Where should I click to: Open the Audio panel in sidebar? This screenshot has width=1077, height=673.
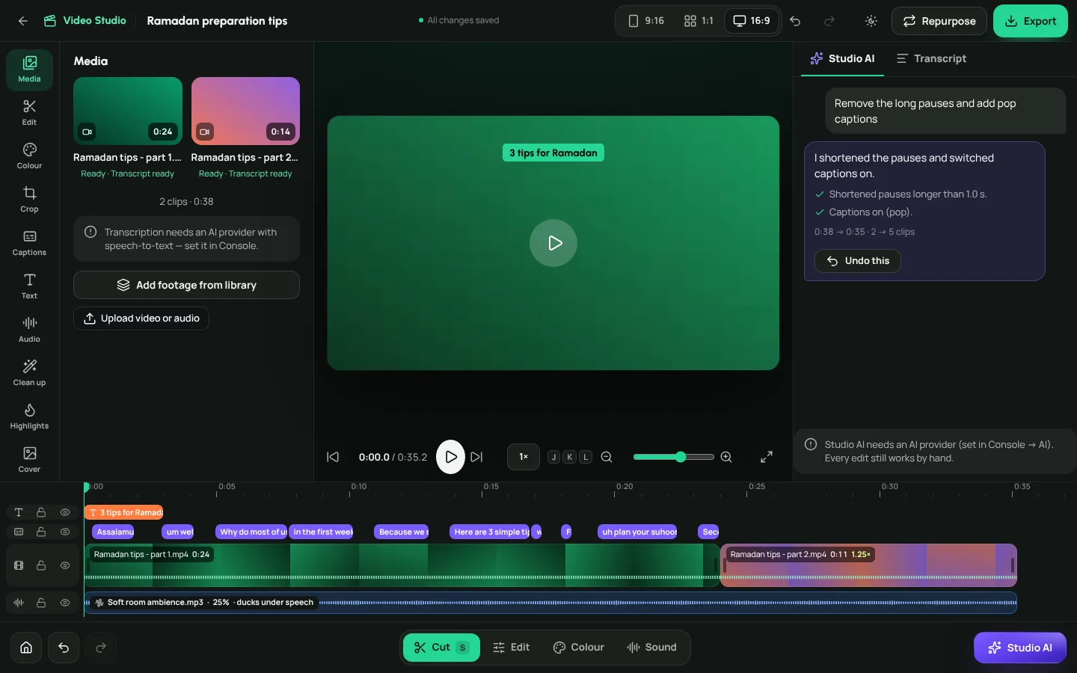(x=29, y=330)
